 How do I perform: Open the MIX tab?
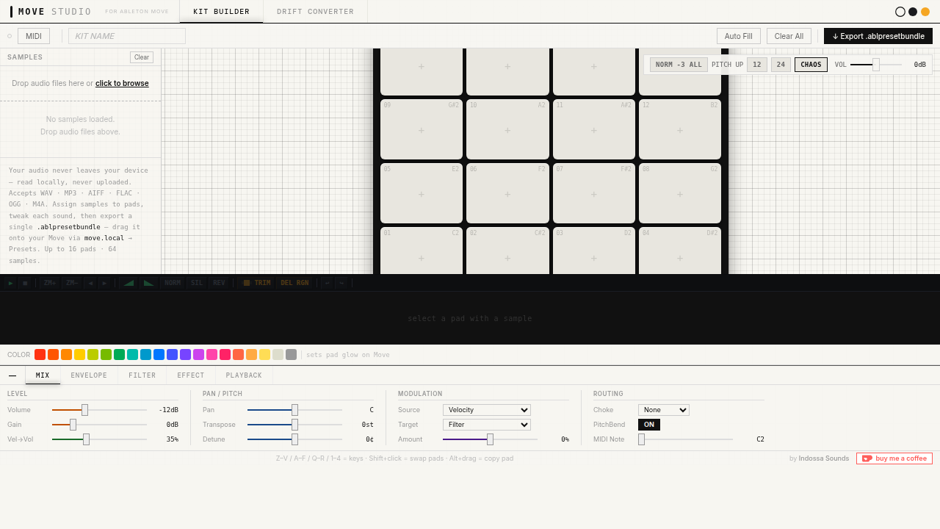pyautogui.click(x=43, y=375)
